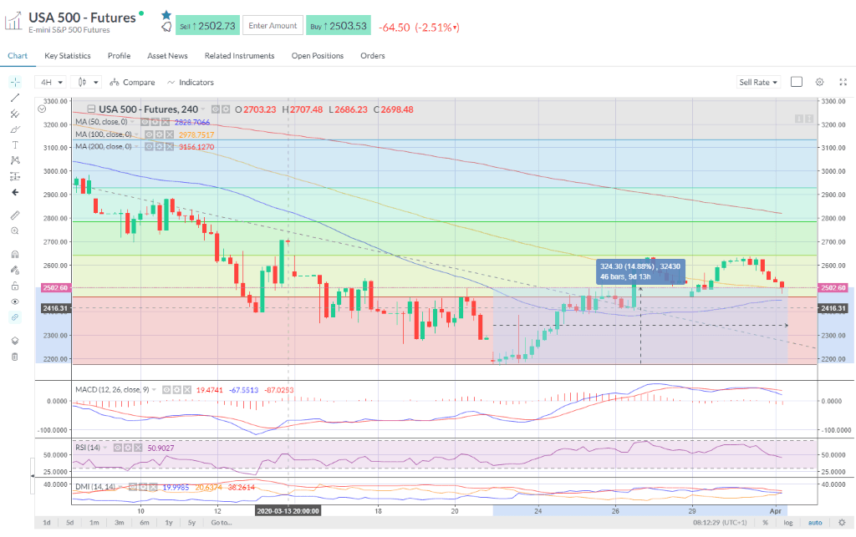
Task: Switch to Key Statistics tab
Action: [x=68, y=56]
